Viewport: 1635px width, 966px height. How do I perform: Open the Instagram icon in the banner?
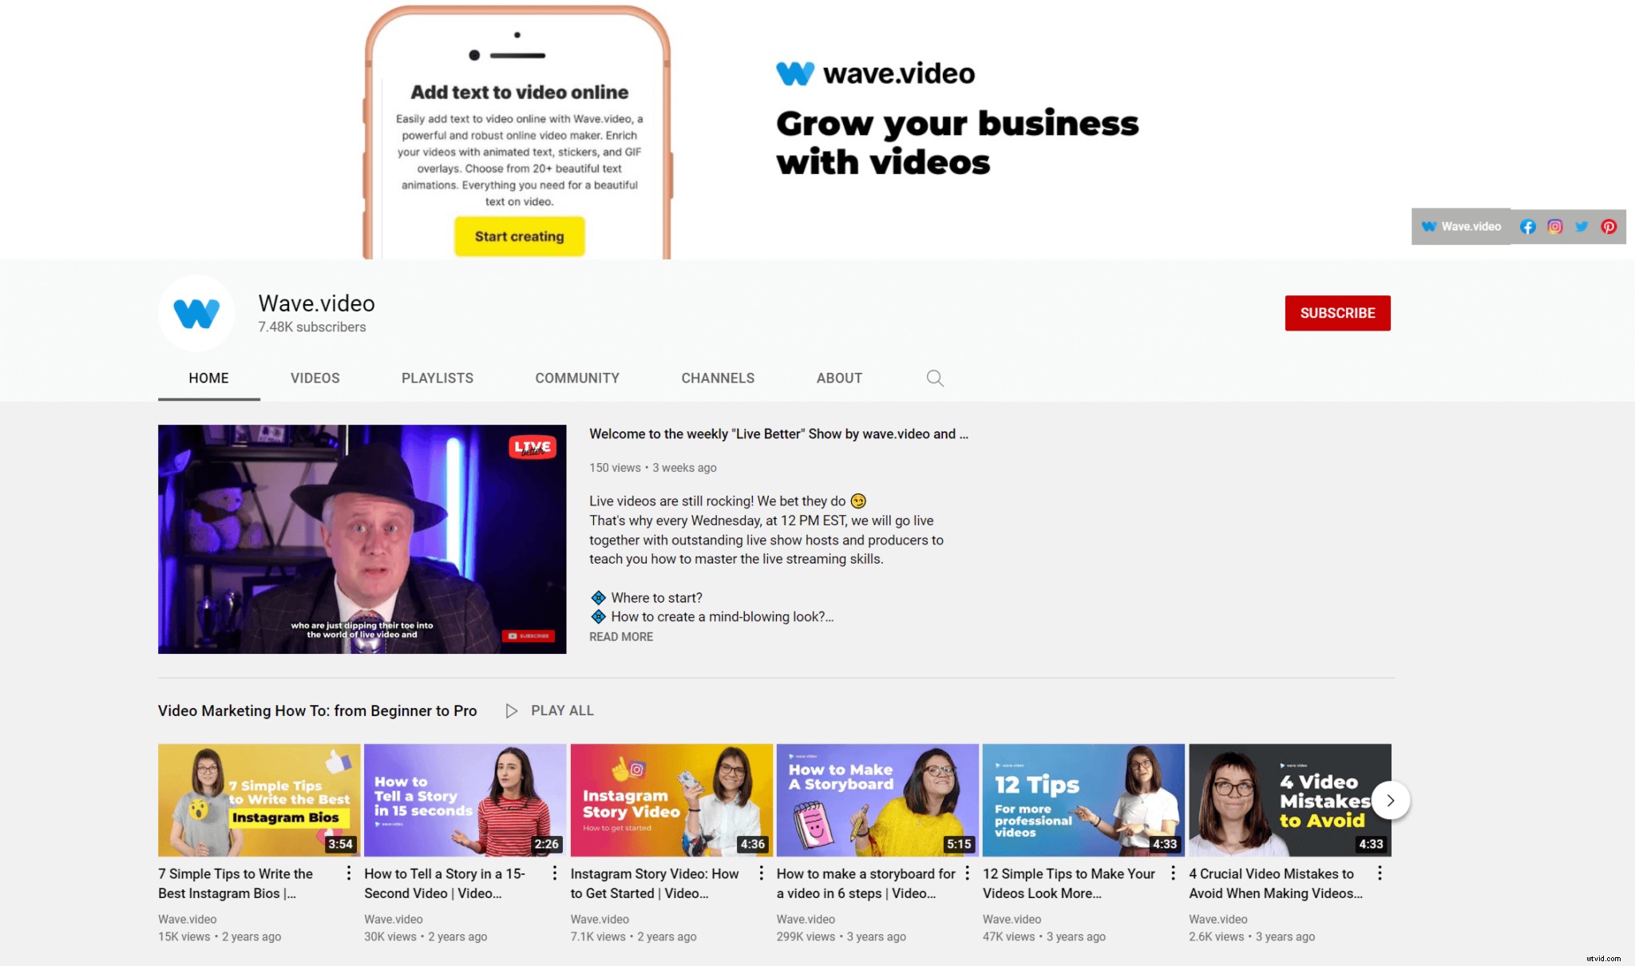pos(1555,227)
